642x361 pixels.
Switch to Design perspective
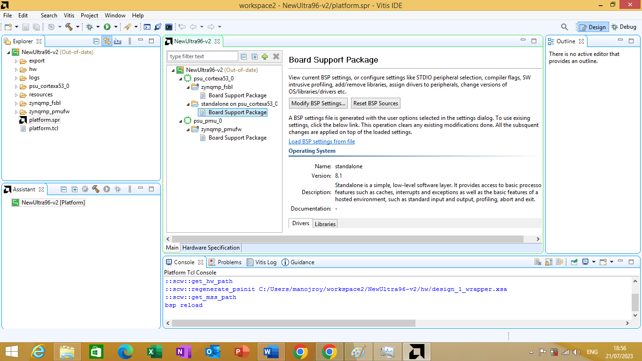pos(593,27)
